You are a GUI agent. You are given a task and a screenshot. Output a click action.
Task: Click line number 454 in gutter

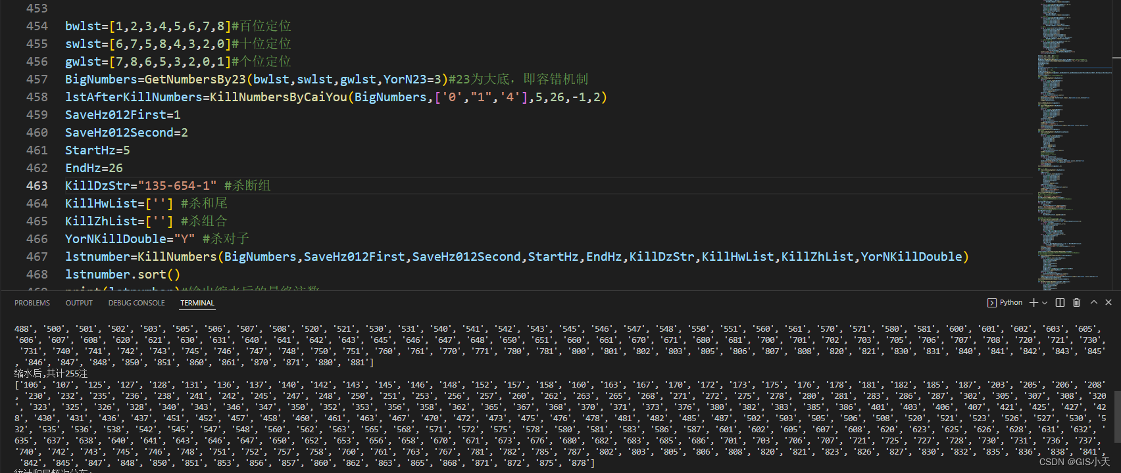tap(37, 26)
